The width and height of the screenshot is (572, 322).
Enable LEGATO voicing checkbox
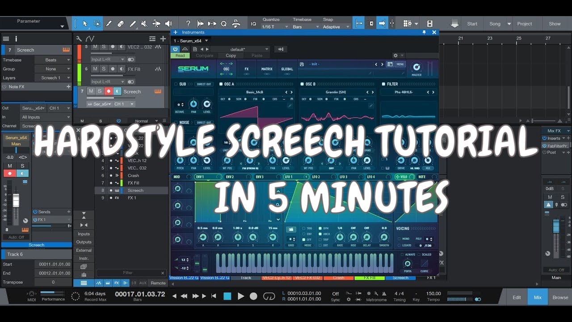pos(399,246)
